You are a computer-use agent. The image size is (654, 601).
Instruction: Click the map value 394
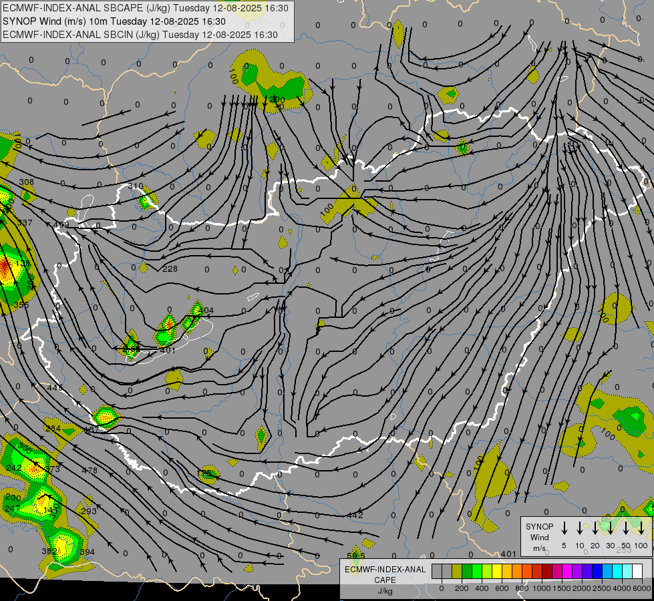[x=87, y=552]
